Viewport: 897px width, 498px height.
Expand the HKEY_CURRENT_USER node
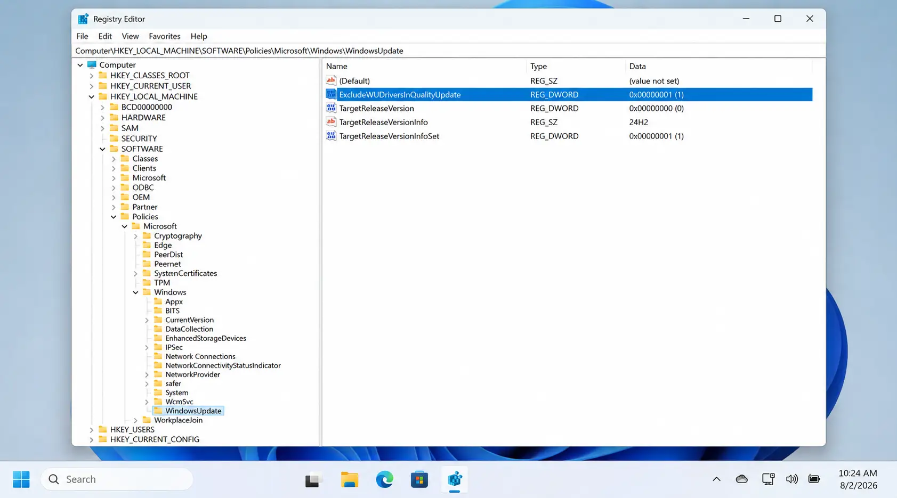(92, 86)
